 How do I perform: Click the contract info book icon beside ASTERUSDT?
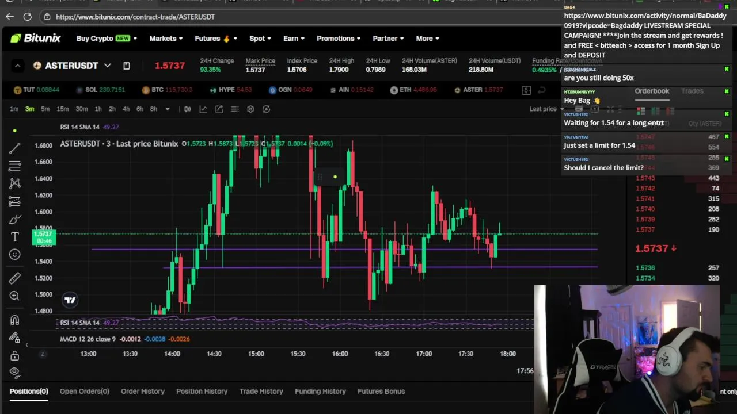coord(127,66)
